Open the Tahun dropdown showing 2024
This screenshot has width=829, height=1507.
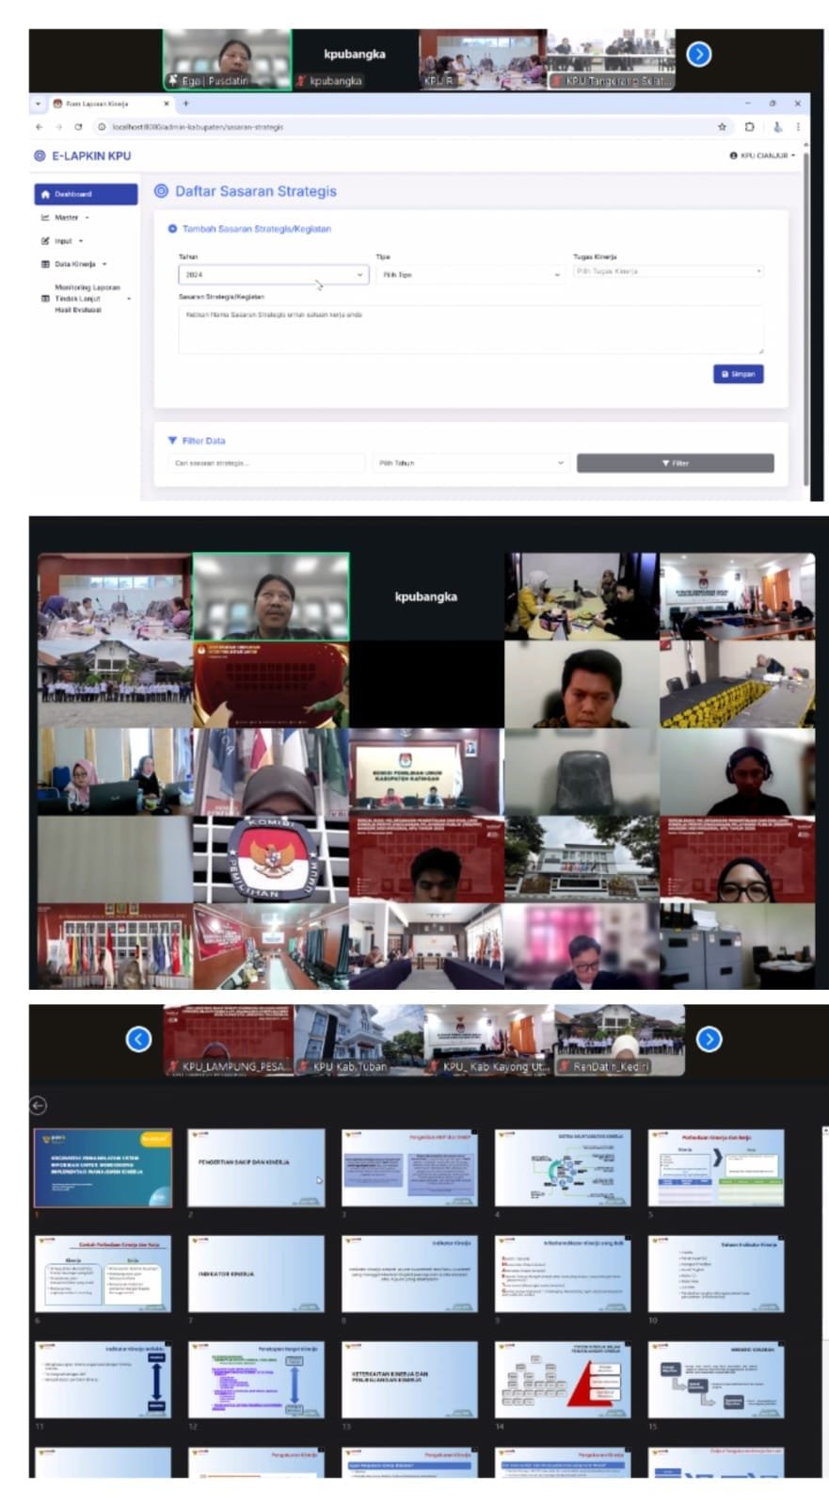pos(273,274)
